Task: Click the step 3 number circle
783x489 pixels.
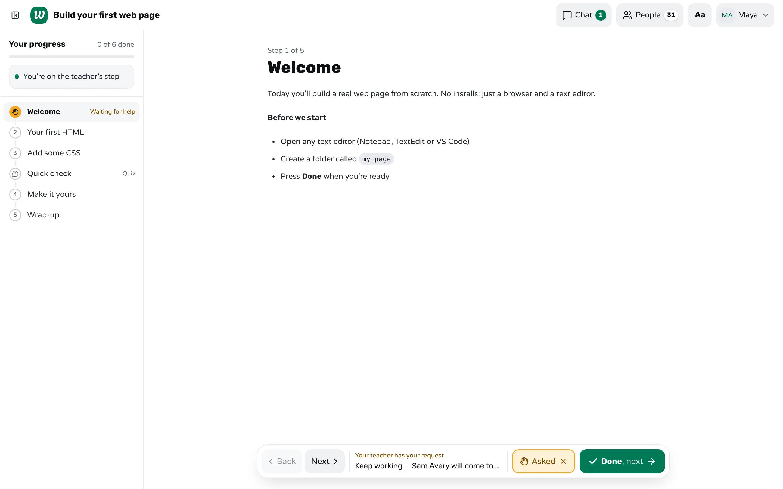Action: coord(15,153)
